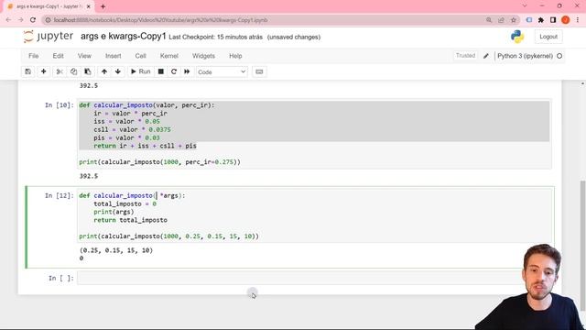Click into the In [12] cell code
This screenshot has width=586, height=330.
coord(314,215)
